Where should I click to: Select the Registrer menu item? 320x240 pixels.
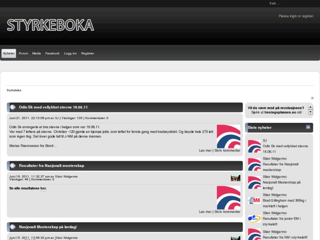[88, 54]
